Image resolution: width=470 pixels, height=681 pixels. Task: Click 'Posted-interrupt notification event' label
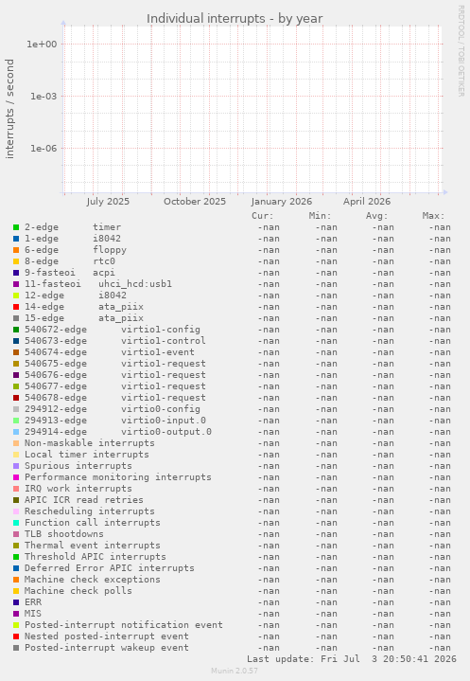coord(124,625)
